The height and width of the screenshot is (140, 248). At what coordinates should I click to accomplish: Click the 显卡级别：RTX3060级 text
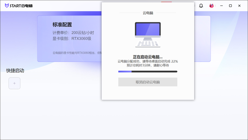pos(72,38)
